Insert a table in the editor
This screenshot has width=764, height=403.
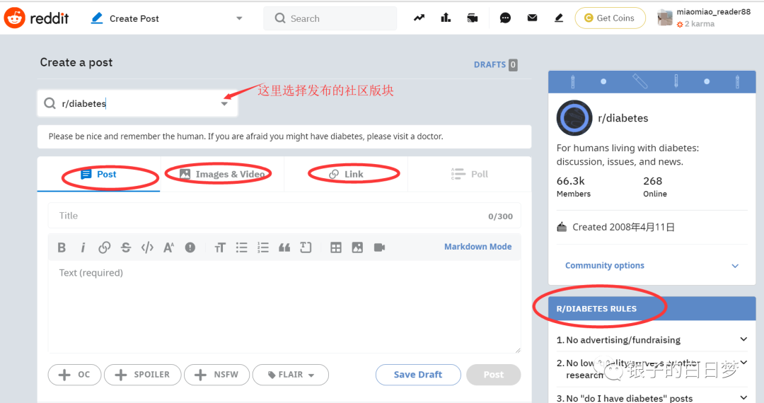336,247
